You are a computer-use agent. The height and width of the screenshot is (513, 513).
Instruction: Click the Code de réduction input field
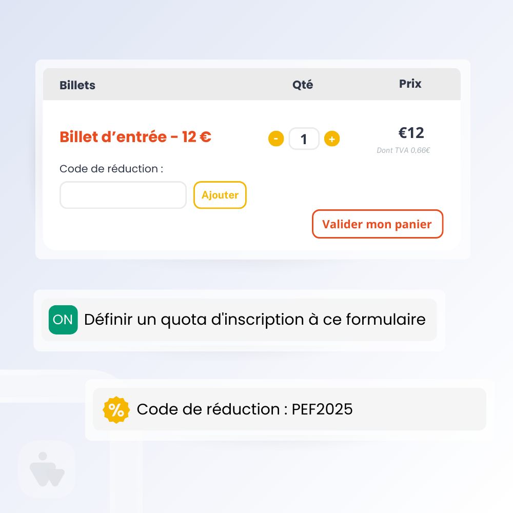coord(123,195)
